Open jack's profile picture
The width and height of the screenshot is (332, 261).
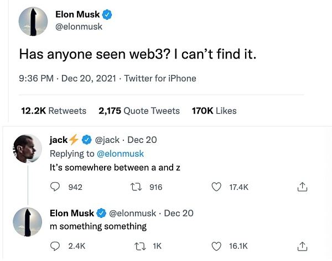tap(27, 148)
